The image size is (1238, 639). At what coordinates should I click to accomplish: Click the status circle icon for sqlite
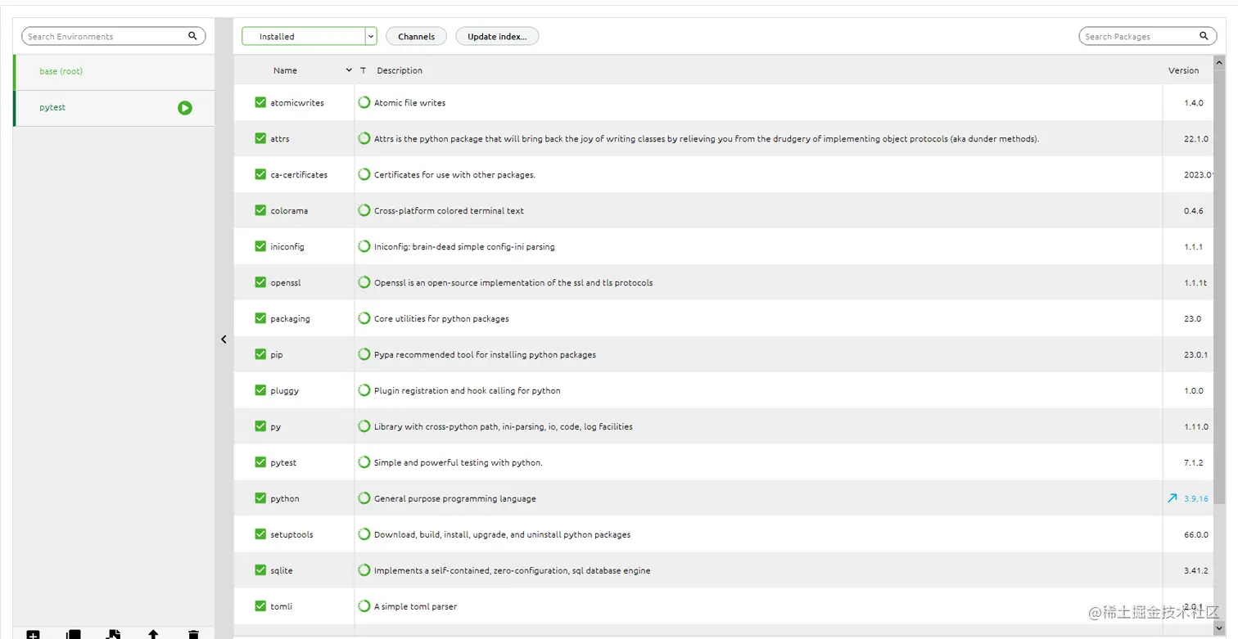[364, 570]
